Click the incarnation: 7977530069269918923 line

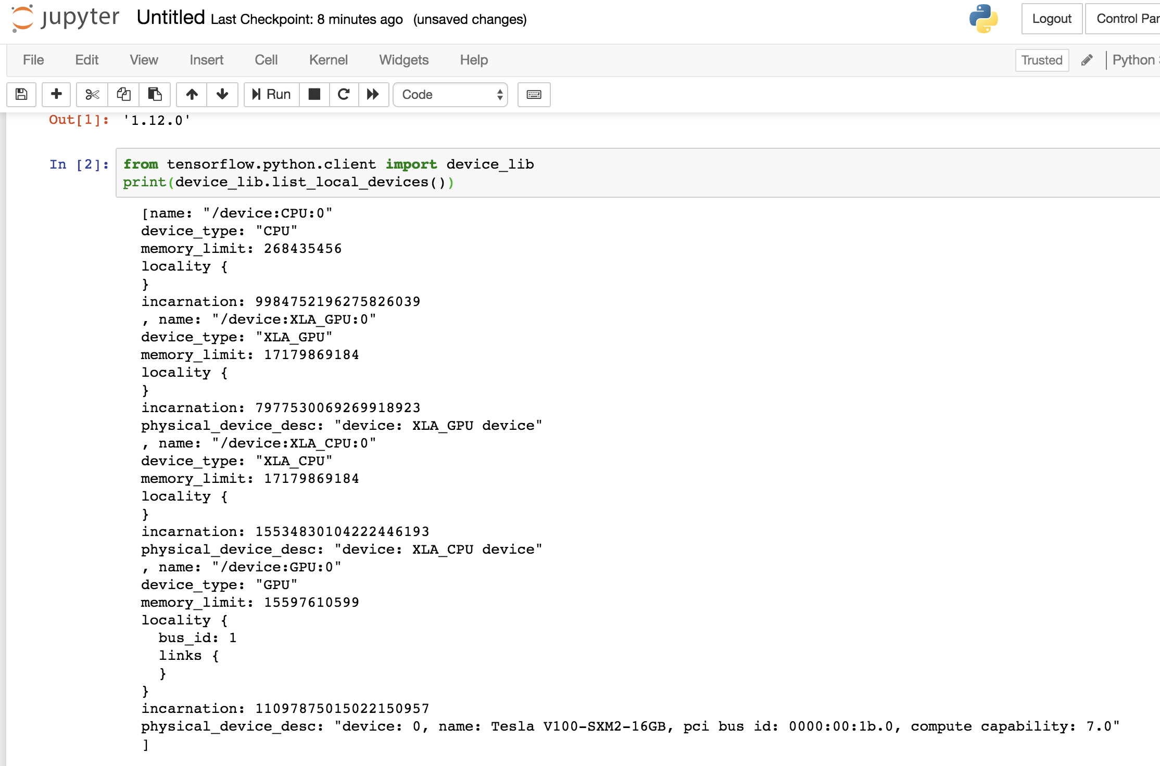(x=281, y=408)
